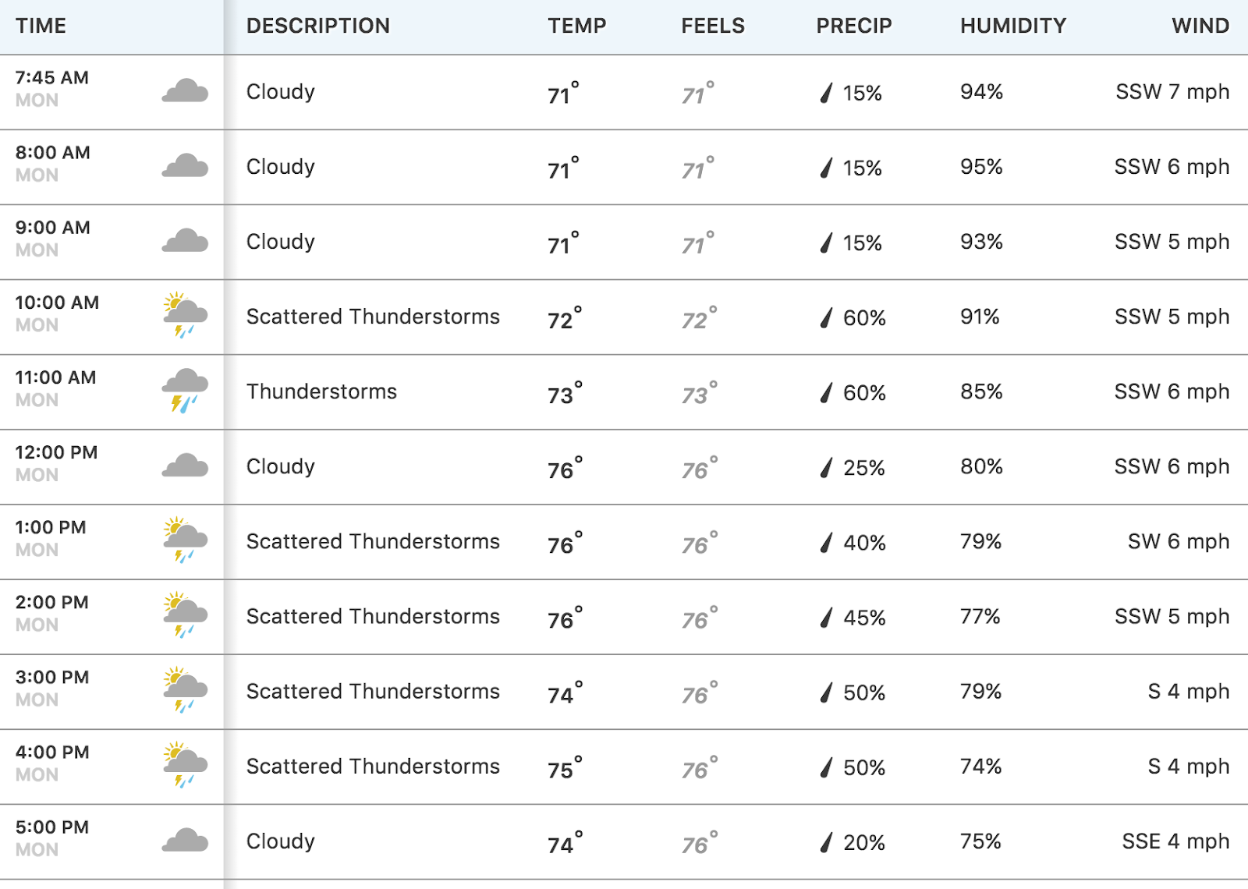Click the 94% humidity value

[981, 92]
